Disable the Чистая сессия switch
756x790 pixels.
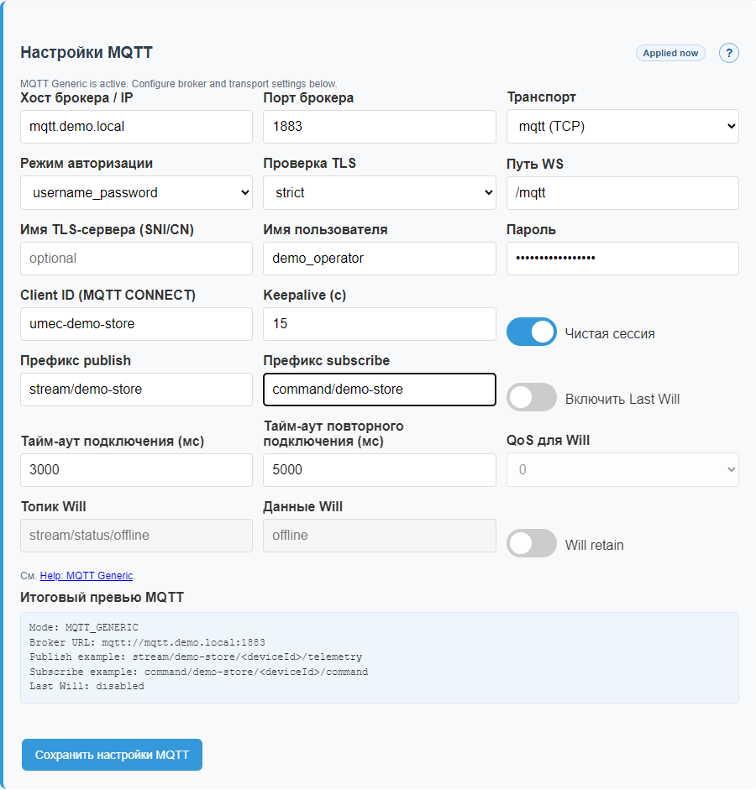coord(531,332)
